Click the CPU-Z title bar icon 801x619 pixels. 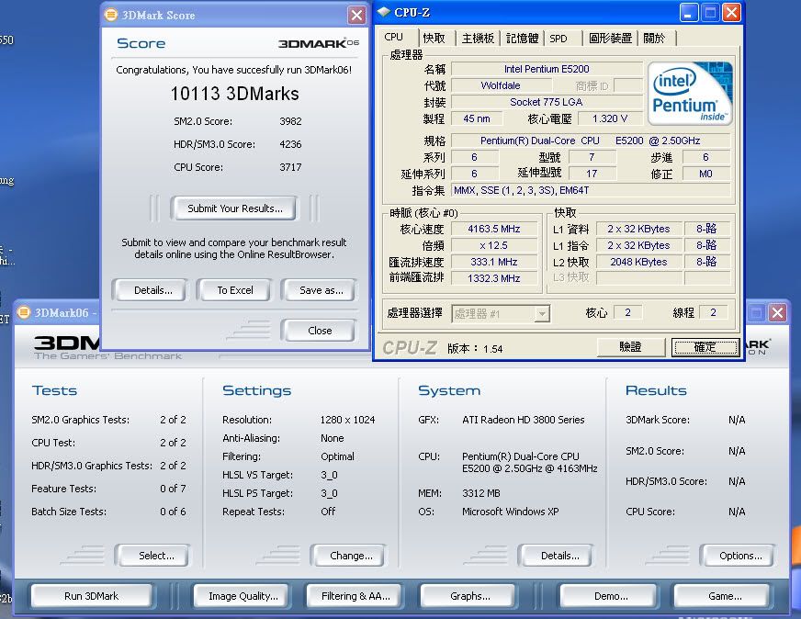pos(384,12)
